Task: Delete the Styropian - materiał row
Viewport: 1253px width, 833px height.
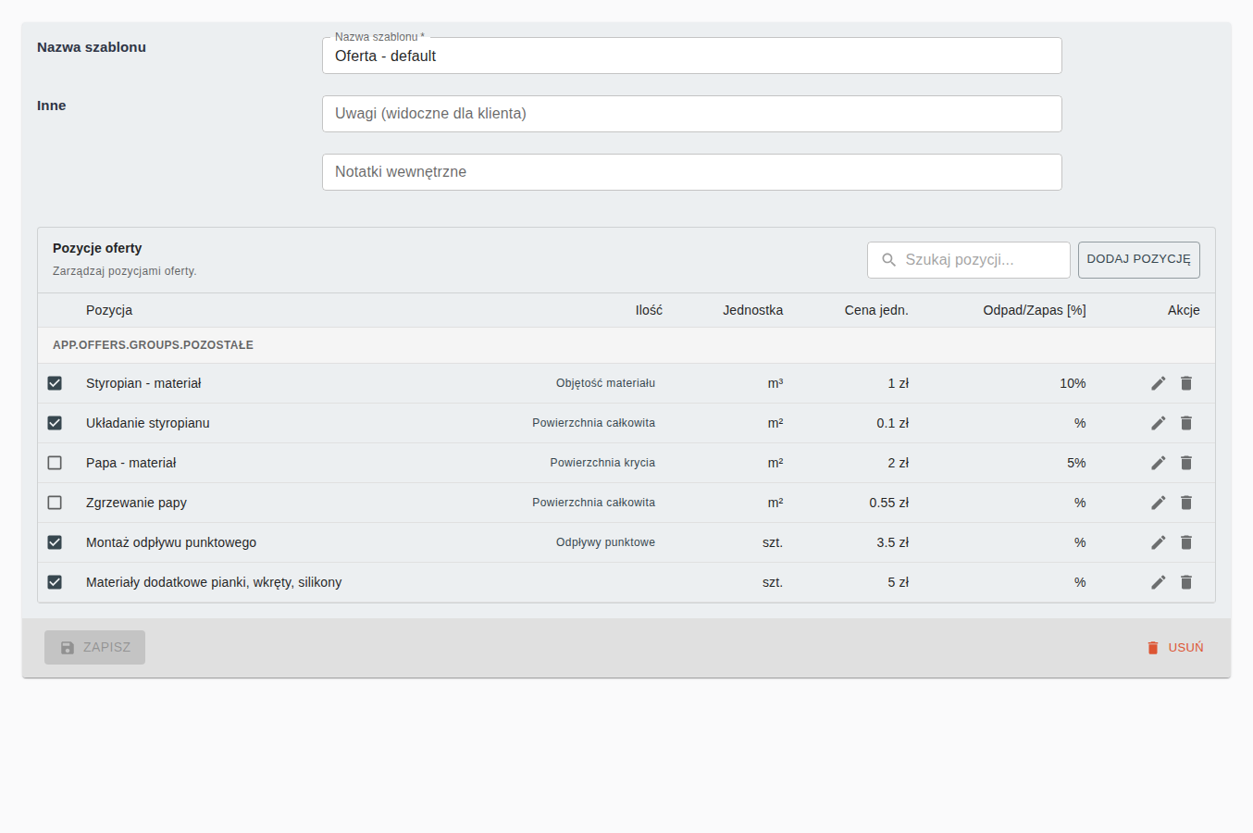Action: click(x=1186, y=383)
